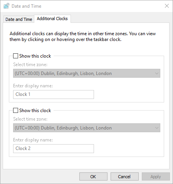The width and height of the screenshot is (173, 184).
Task: Select the Additional Clocks tab
Action: click(52, 19)
